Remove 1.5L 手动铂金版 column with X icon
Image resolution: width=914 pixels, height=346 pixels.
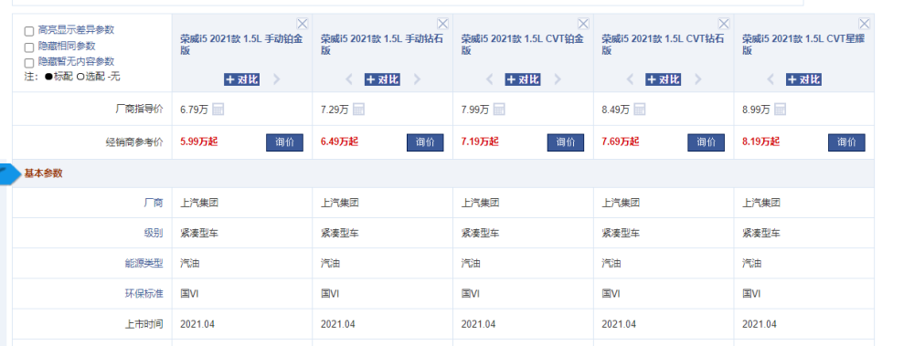tap(302, 24)
